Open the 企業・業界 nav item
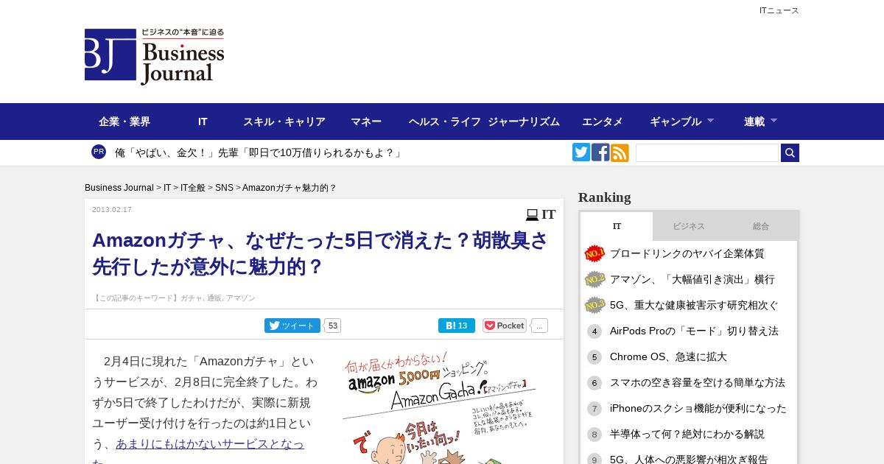884x464 pixels. (124, 122)
